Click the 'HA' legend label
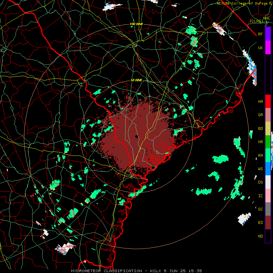Screen dimensions: 273x273 coord(261,102)
